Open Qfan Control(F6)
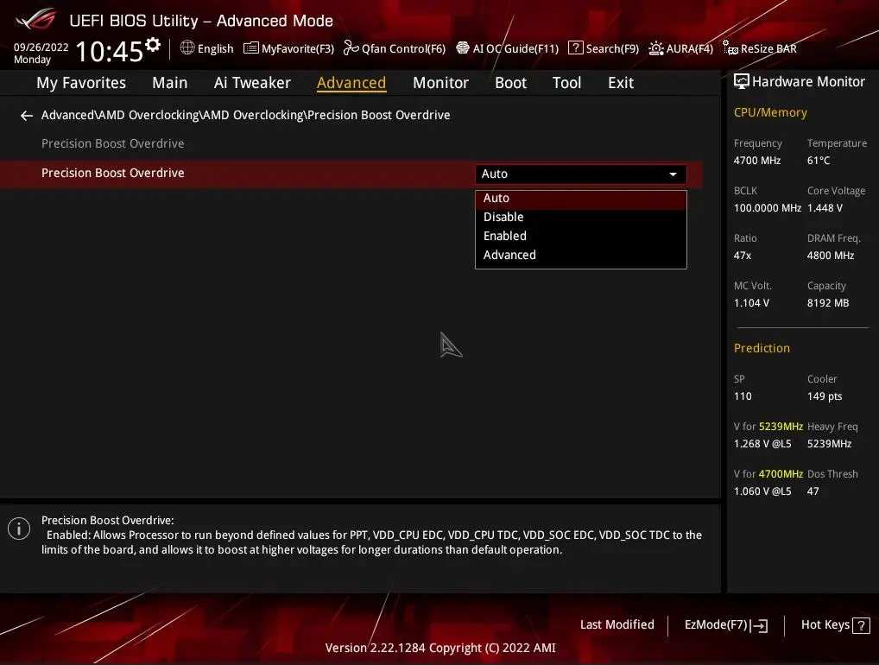 pyautogui.click(x=395, y=48)
